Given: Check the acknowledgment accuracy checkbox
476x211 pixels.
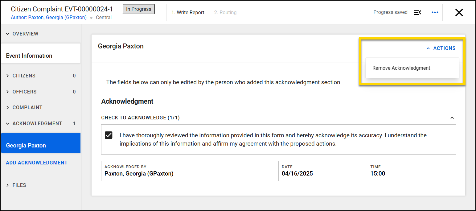Looking at the screenshot, I should click(x=109, y=135).
